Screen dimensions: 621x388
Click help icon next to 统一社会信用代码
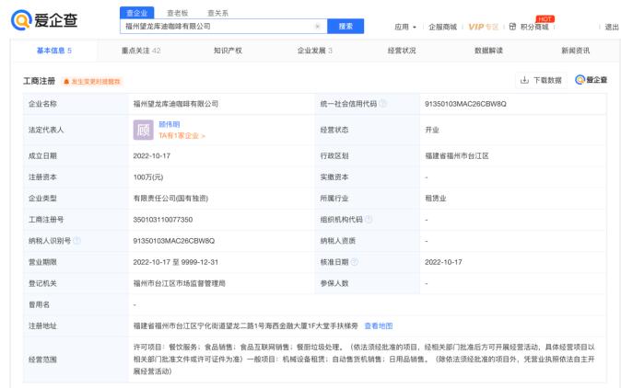coord(383,104)
